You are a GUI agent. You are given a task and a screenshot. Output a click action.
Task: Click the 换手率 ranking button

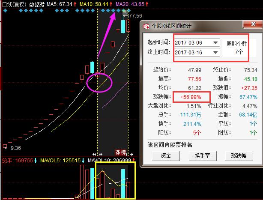(x=202, y=155)
